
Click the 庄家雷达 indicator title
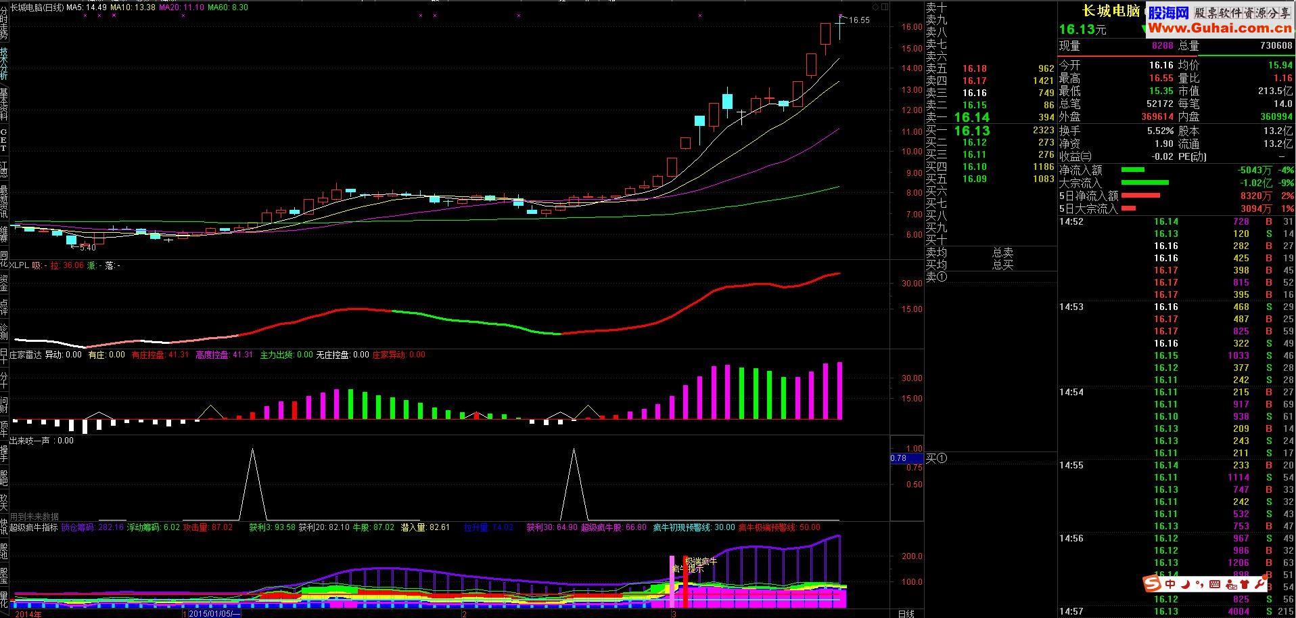(x=25, y=355)
